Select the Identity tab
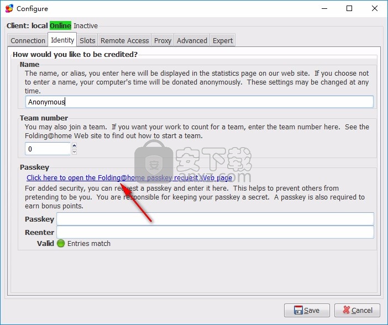 62,40
